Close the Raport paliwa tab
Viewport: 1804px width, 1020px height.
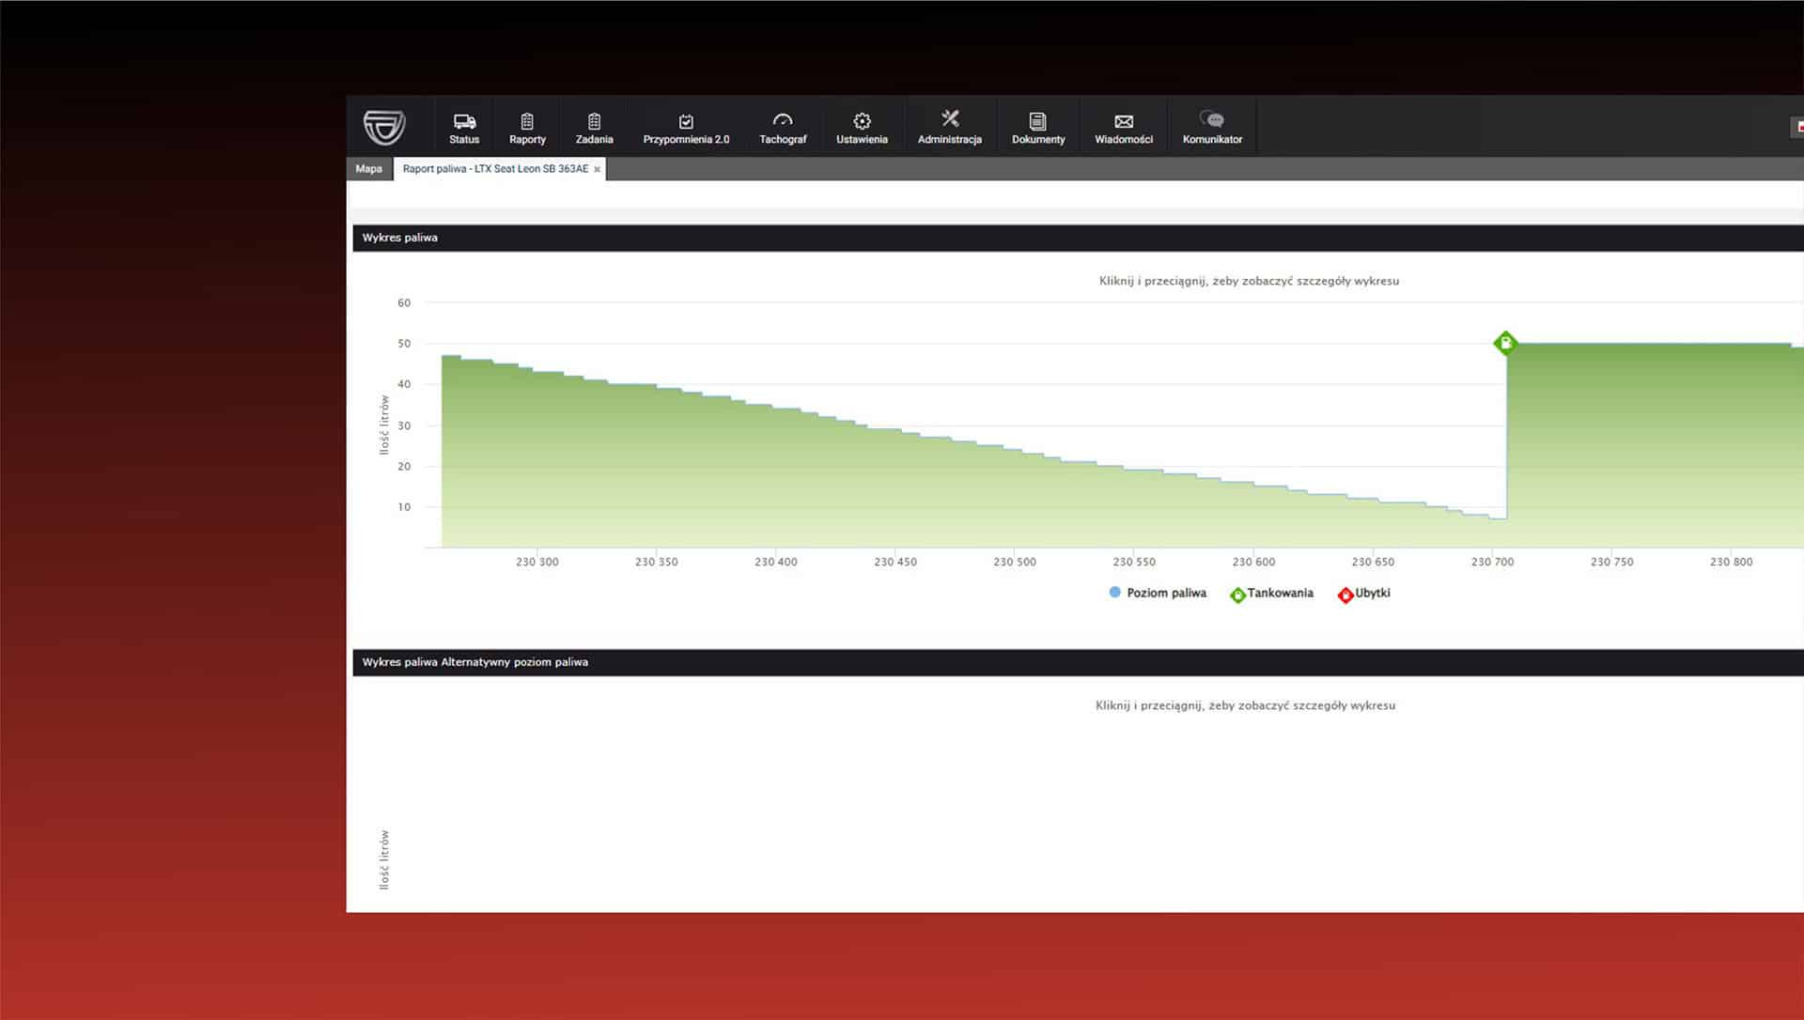click(597, 170)
